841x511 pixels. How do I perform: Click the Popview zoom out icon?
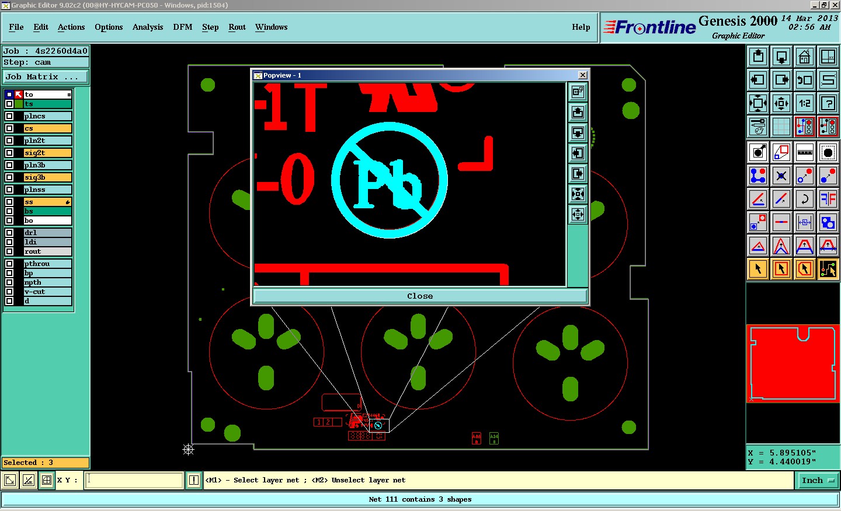point(578,215)
